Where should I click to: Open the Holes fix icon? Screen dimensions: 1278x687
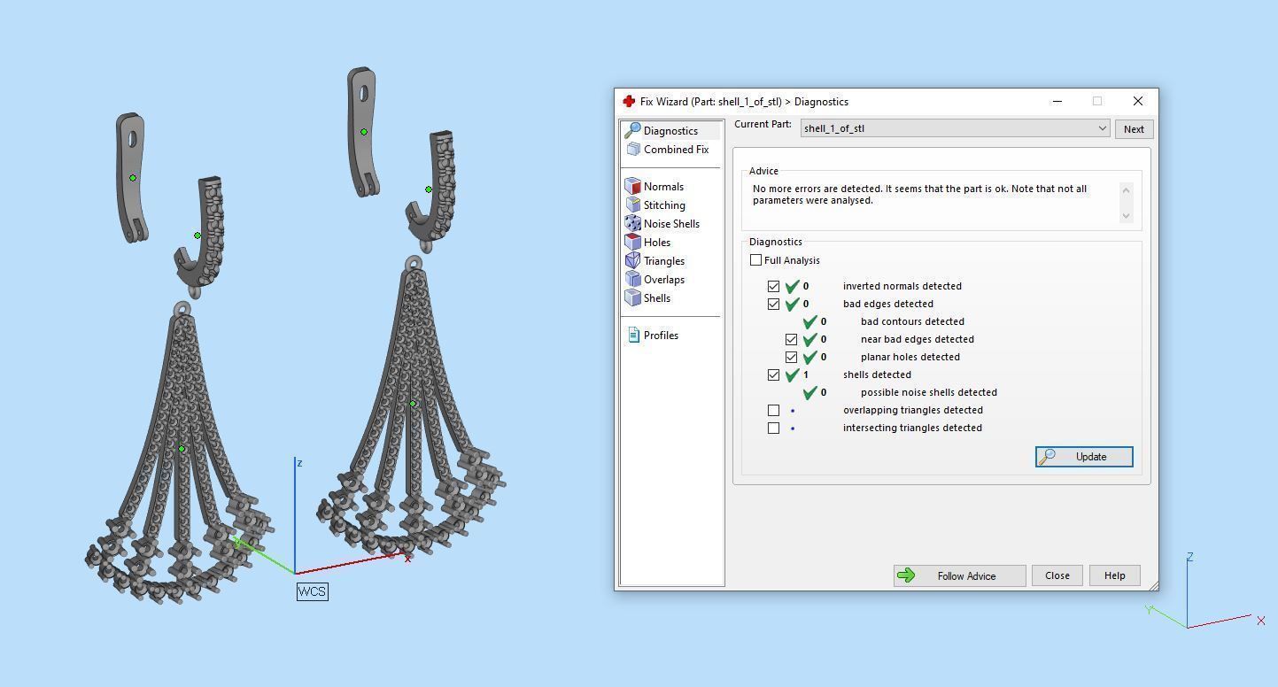632,243
